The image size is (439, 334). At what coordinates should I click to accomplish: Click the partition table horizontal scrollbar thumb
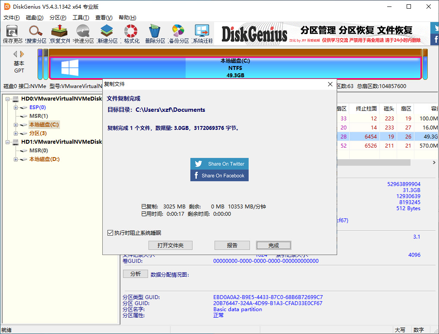point(373,162)
